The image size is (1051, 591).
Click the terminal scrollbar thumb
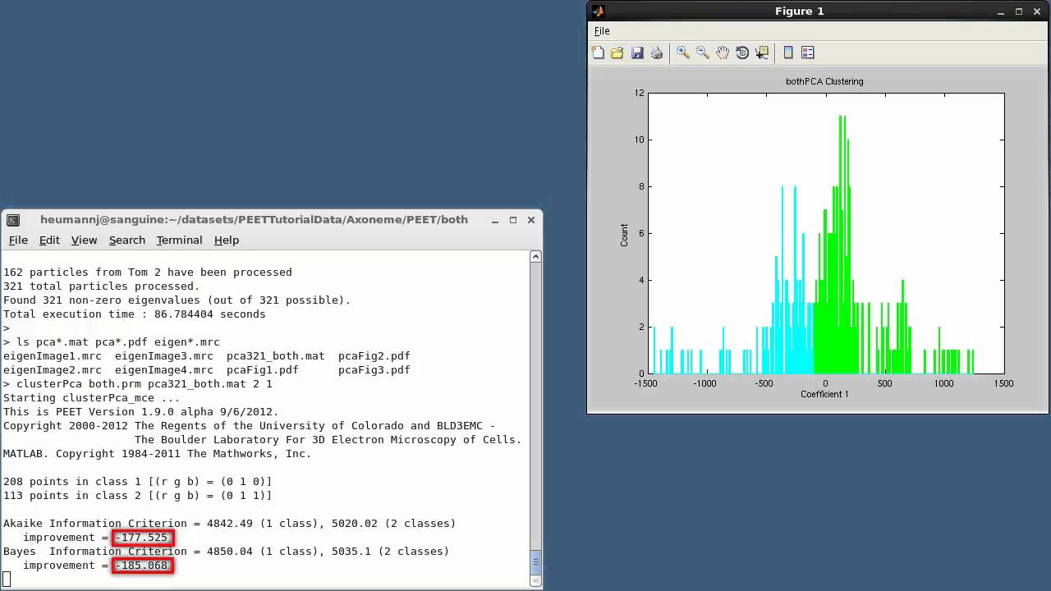pyautogui.click(x=535, y=562)
